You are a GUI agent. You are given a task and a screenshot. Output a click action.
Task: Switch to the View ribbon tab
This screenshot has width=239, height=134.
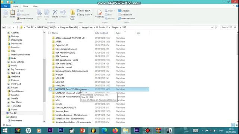pos(35,6)
